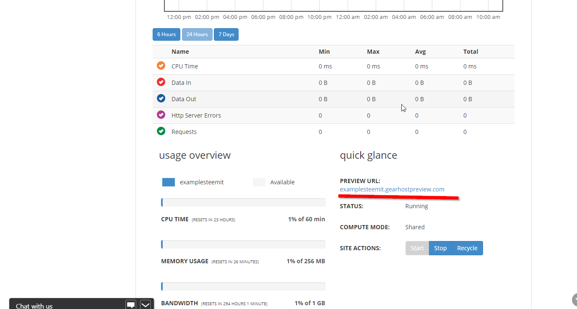
Task: Toggle the green Requests series checkmark
Action: pyautogui.click(x=161, y=131)
